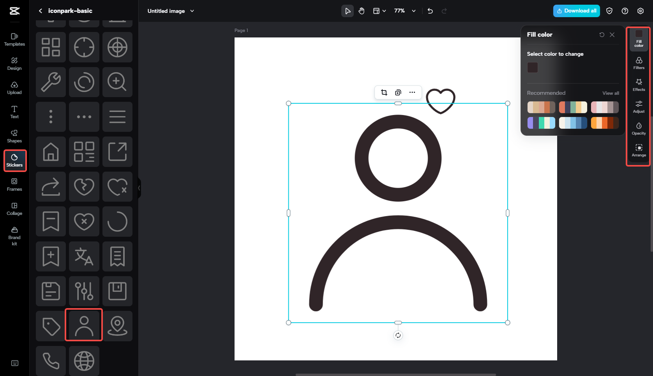The height and width of the screenshot is (376, 653).
Task: Switch to the Fill color tab
Action: (639, 39)
